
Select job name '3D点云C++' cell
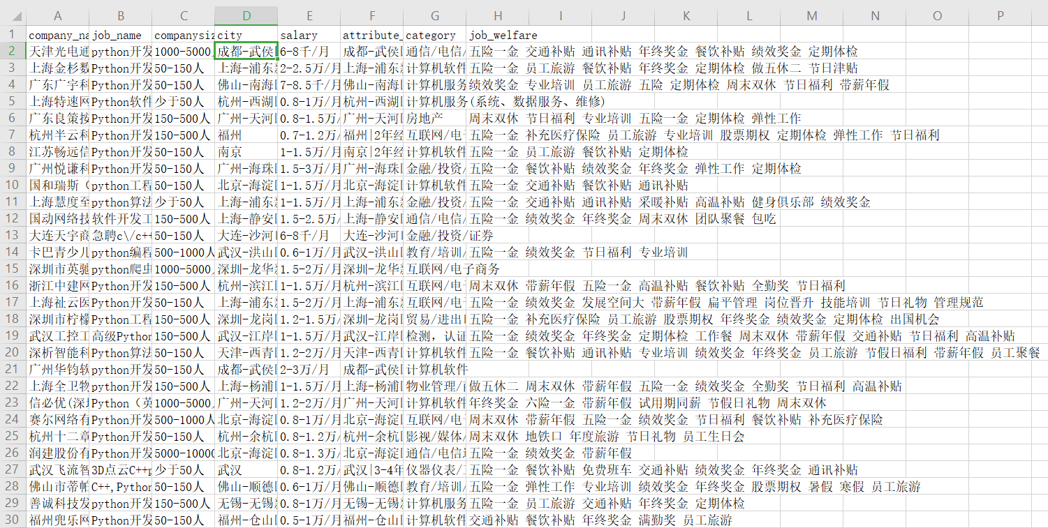click(x=121, y=470)
